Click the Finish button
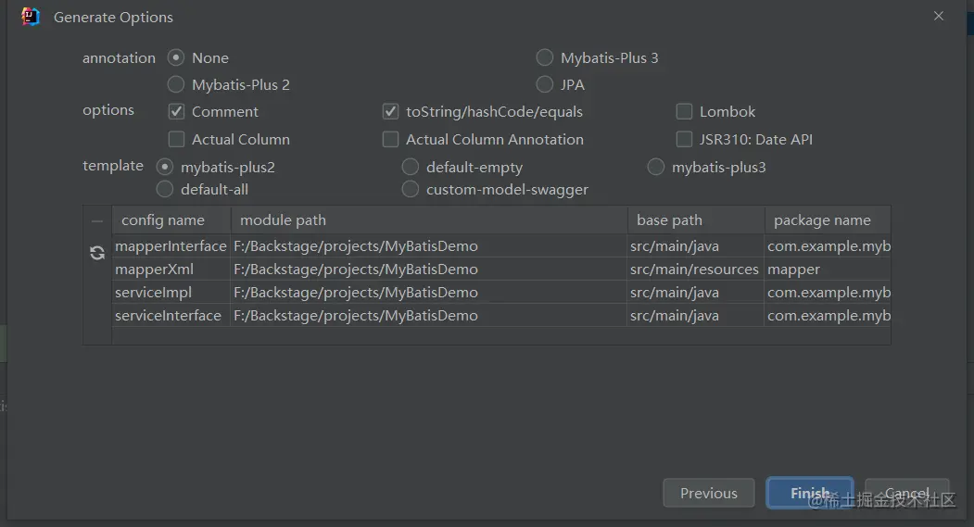974x527 pixels. (x=810, y=493)
